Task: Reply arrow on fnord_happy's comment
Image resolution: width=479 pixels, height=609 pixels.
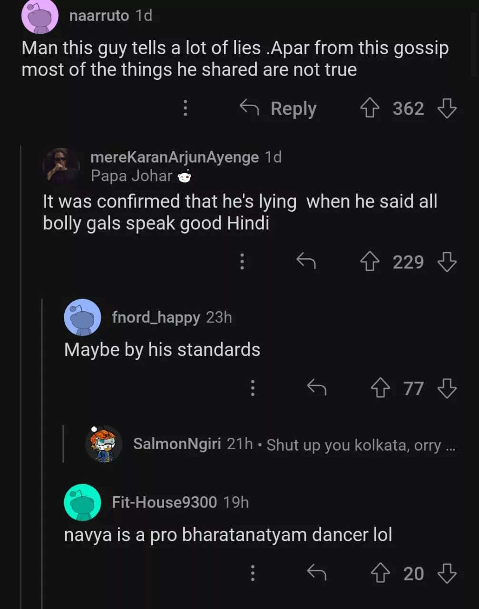Action: pos(317,388)
